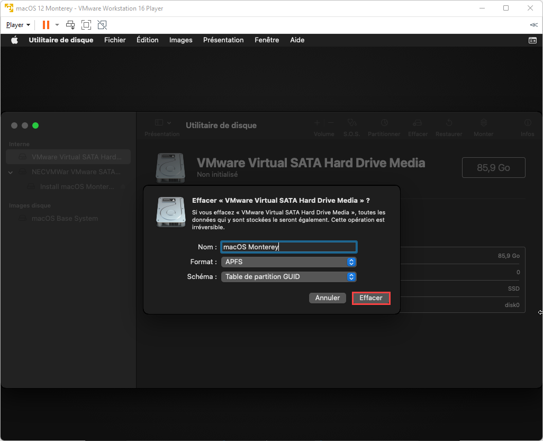The width and height of the screenshot is (543, 441).
Task: Click the green zoom window button
Action: (x=35, y=125)
